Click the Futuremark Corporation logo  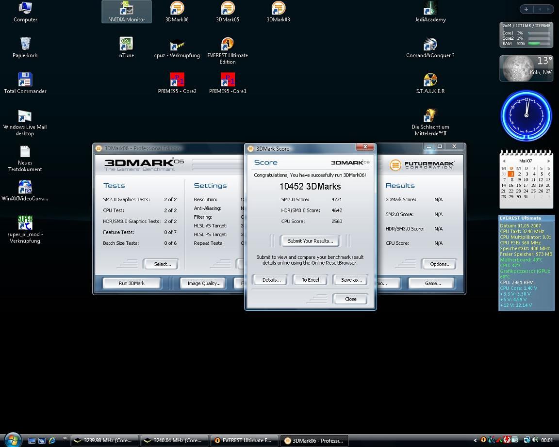[422, 165]
